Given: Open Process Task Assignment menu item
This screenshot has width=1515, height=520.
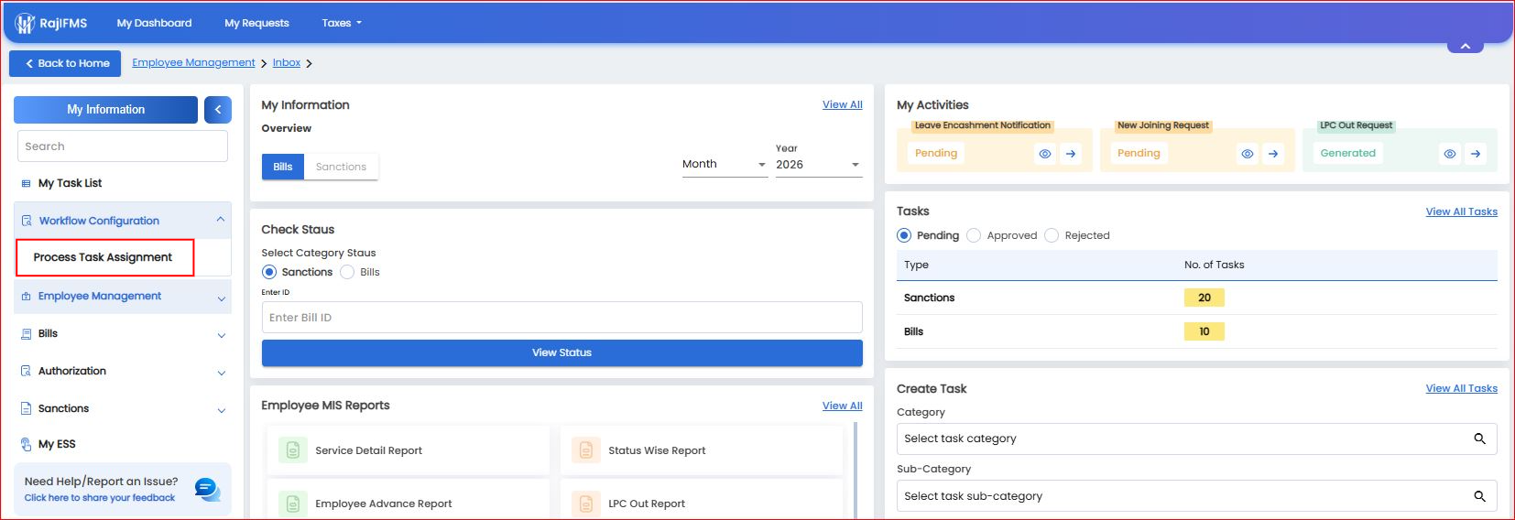Looking at the screenshot, I should (x=104, y=257).
